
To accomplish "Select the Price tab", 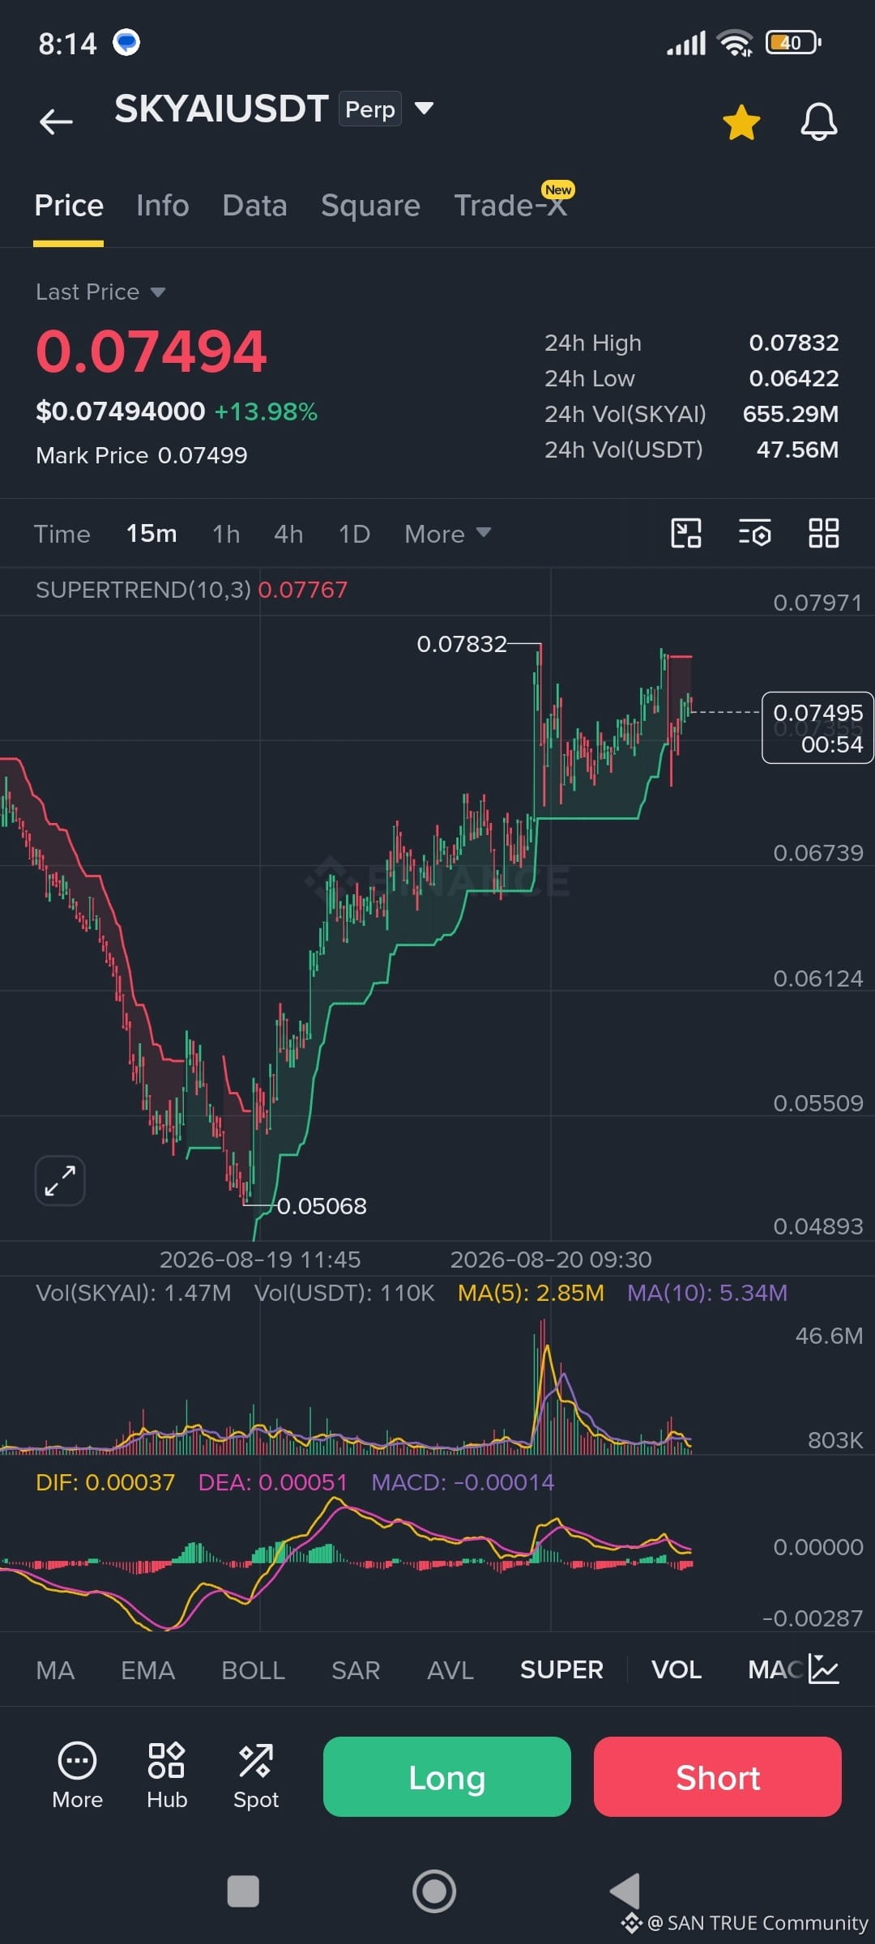I will click(x=69, y=206).
